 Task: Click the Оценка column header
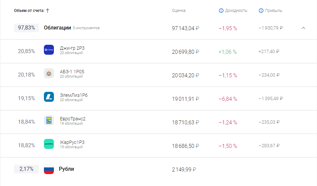tap(179, 11)
